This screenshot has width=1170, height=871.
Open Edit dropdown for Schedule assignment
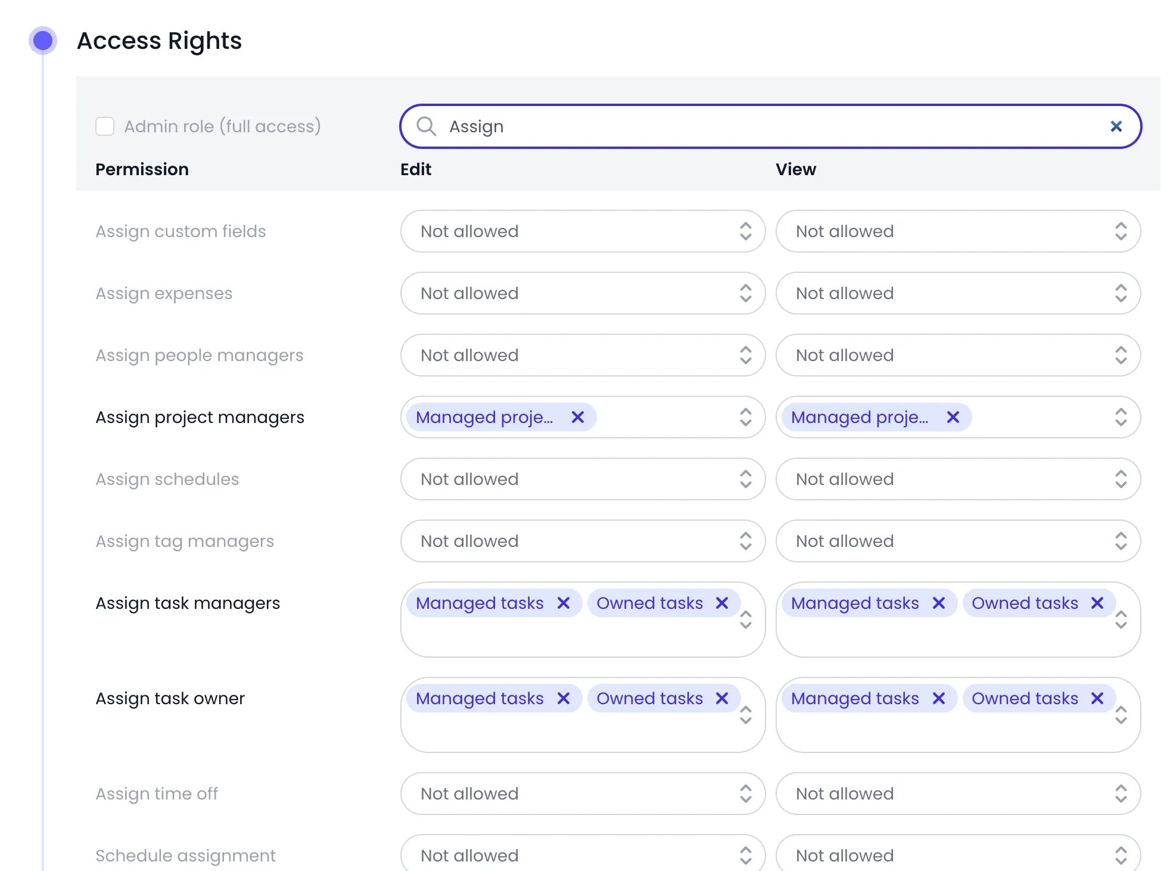click(x=583, y=853)
